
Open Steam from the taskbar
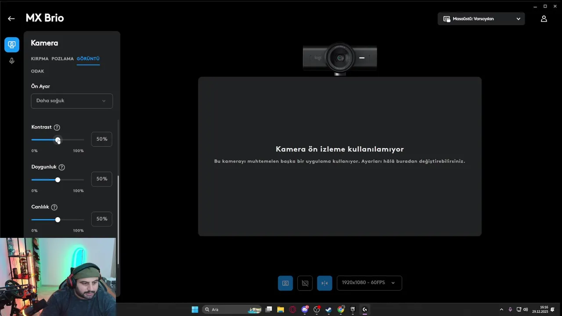click(x=328, y=309)
